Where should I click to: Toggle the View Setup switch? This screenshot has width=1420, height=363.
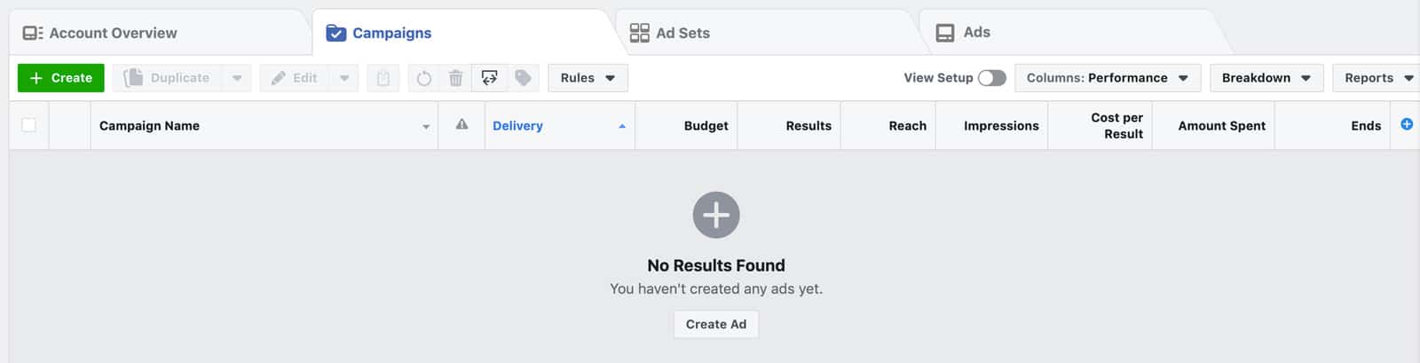(992, 78)
